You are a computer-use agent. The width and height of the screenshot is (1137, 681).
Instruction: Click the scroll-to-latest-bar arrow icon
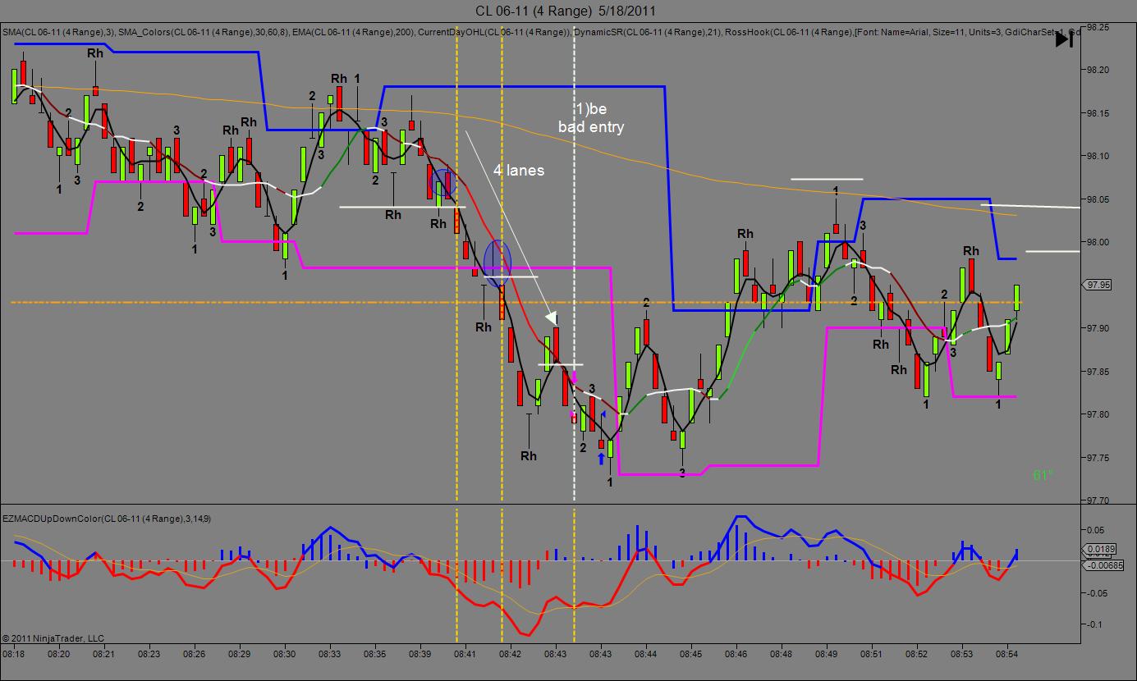click(1064, 39)
